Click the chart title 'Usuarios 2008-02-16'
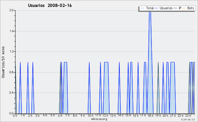198x122 pixels. click(x=50, y=6)
